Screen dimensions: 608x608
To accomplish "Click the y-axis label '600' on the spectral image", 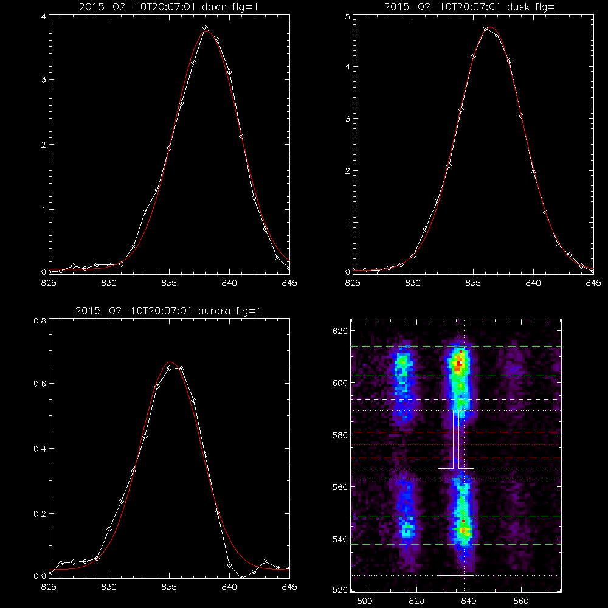I will point(340,383).
